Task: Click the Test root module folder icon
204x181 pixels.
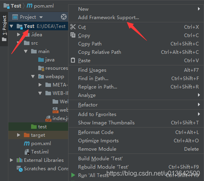Action: coord(20,26)
